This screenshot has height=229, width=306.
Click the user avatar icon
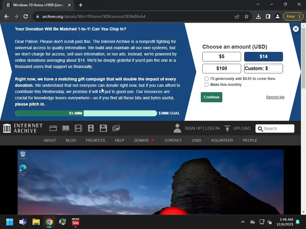178,128
